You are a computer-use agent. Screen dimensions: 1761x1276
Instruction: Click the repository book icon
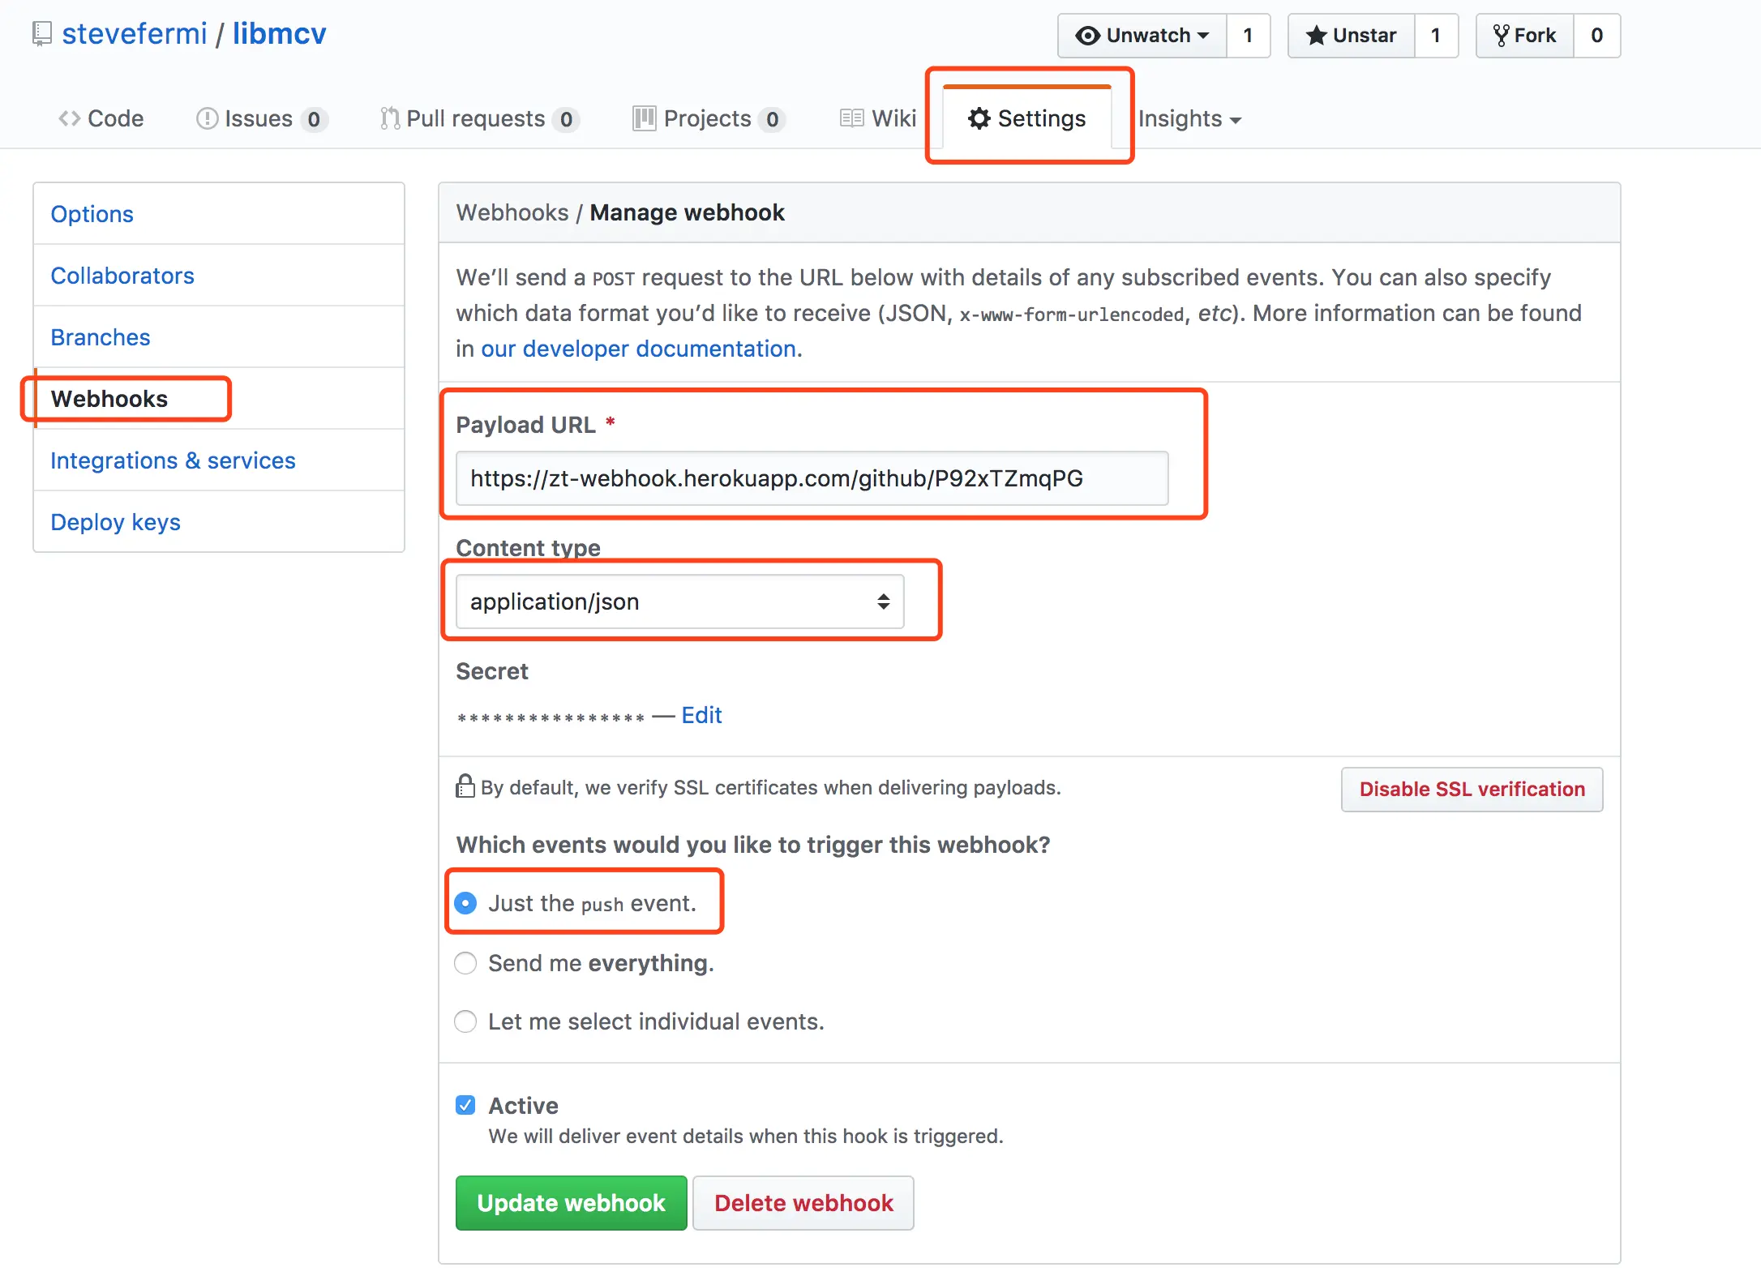[x=41, y=34]
